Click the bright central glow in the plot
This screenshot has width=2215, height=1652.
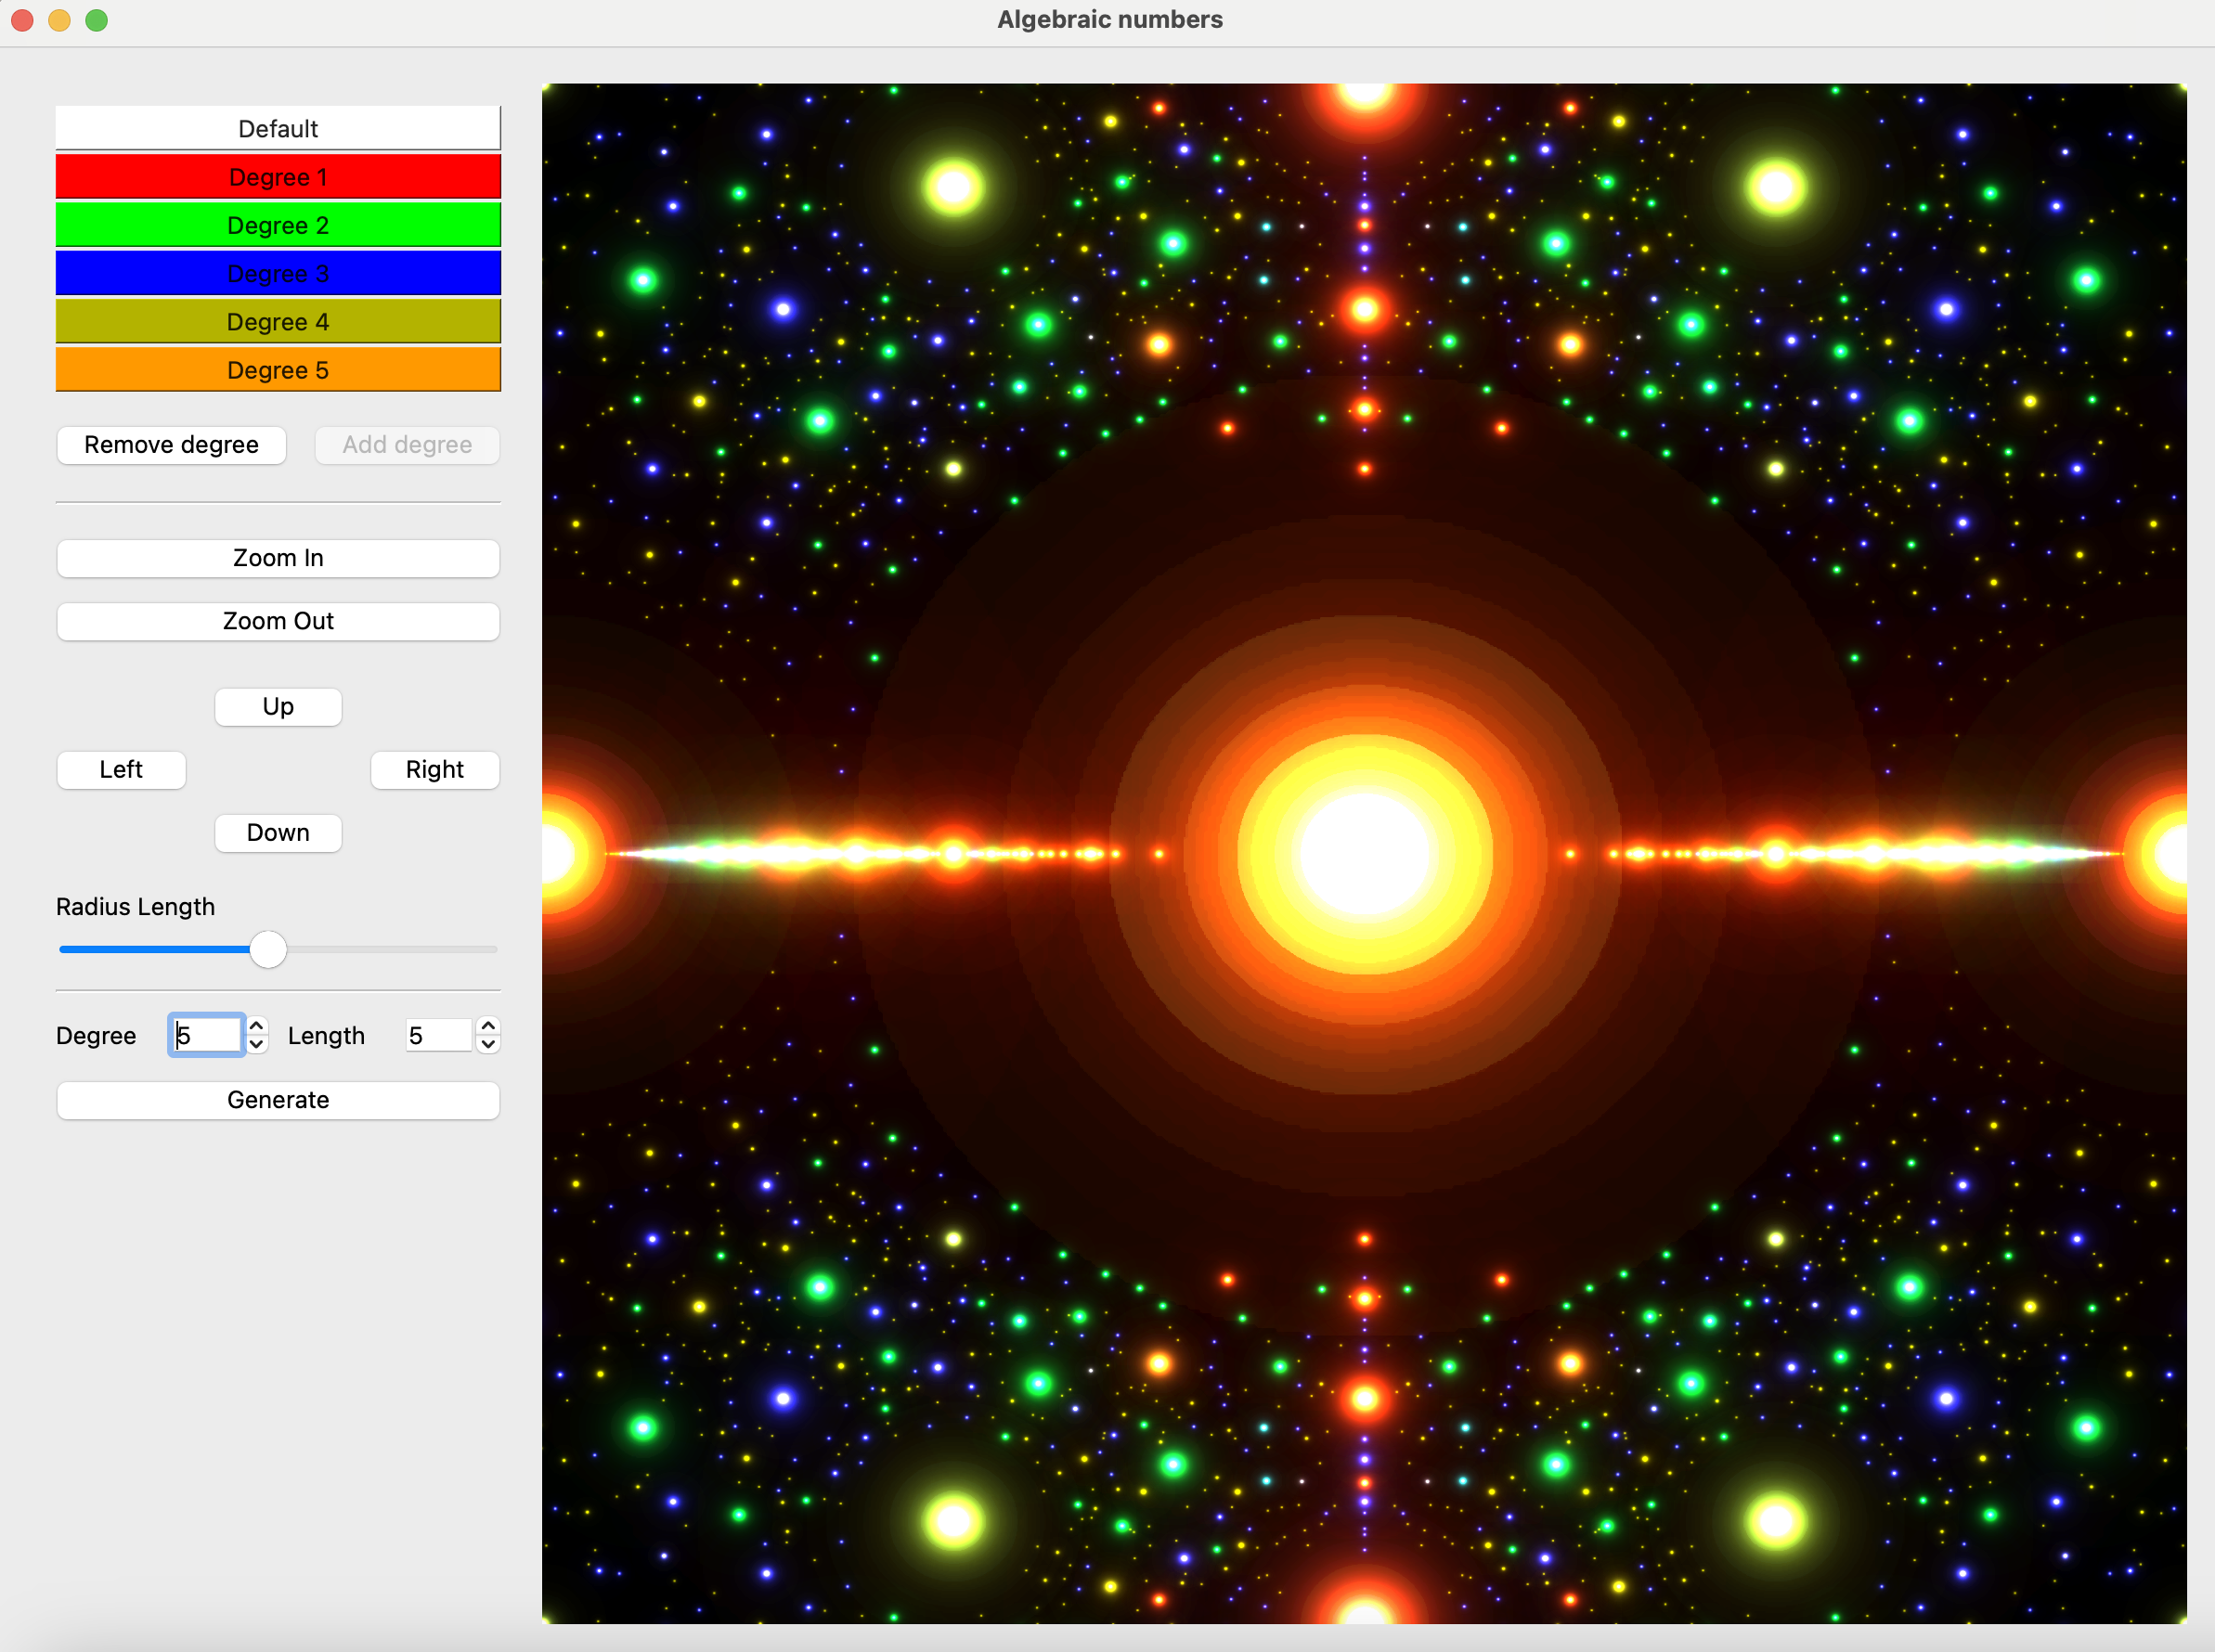(1365, 854)
